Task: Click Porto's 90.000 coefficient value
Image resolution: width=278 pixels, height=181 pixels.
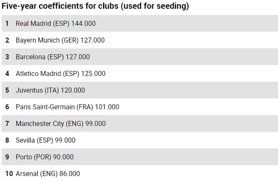Action: (63, 157)
